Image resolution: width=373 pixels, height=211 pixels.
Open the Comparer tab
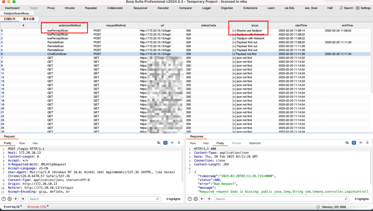pos(185,8)
